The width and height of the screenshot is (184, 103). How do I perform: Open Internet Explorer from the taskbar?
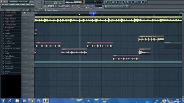(x=10, y=101)
